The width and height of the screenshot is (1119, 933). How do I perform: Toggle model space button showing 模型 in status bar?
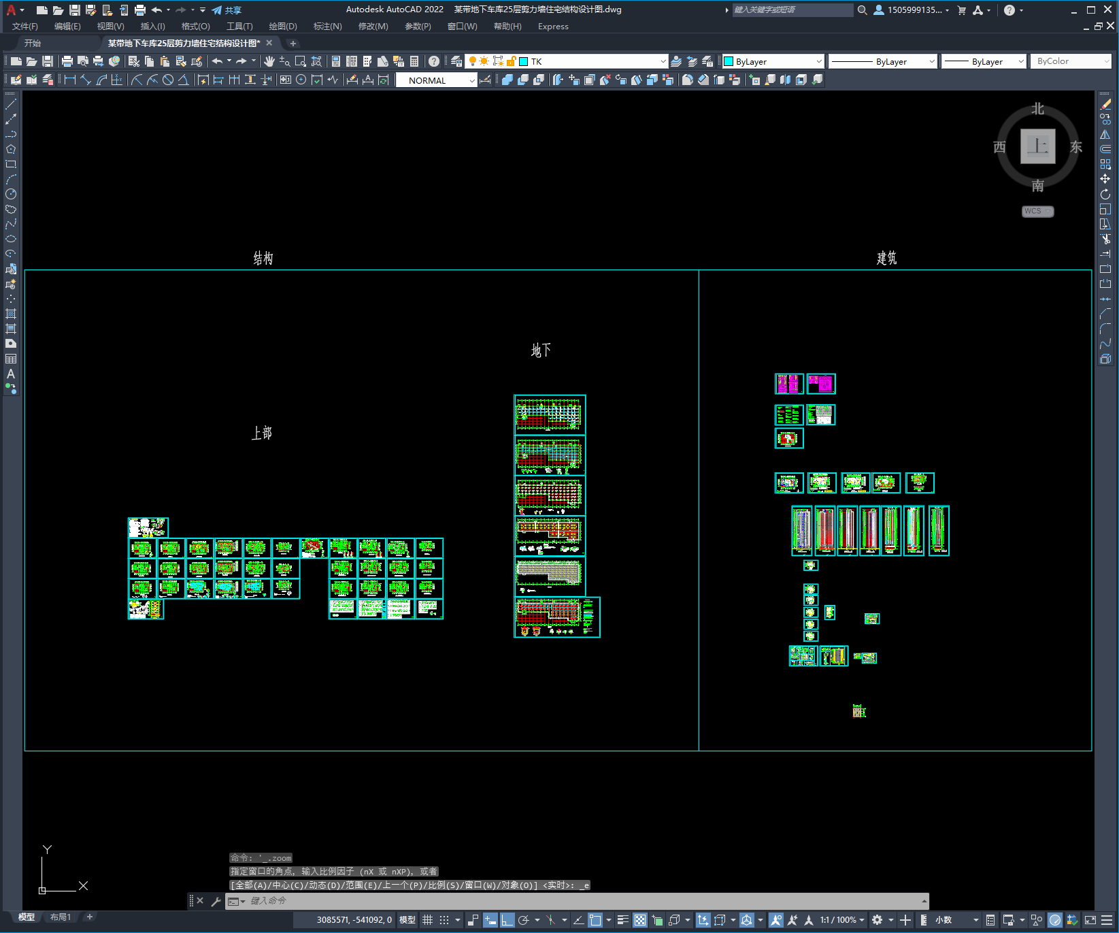(407, 920)
